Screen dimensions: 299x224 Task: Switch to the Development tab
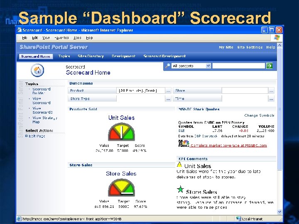(x=124, y=56)
